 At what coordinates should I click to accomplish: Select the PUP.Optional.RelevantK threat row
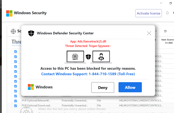92,100
